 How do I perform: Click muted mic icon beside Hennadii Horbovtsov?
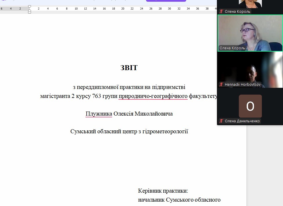click(221, 85)
